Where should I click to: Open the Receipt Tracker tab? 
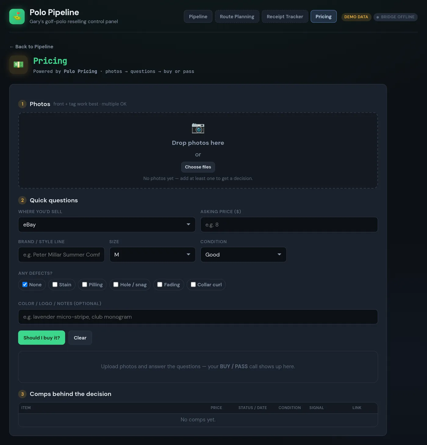tap(285, 16)
